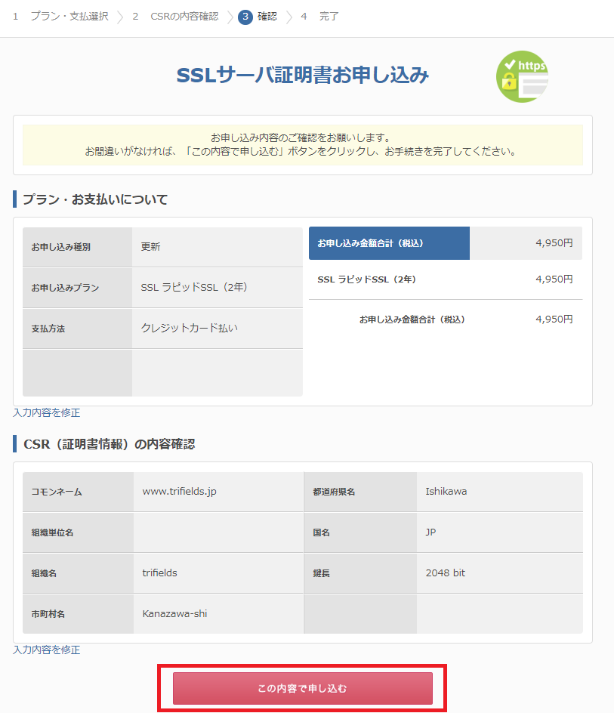Screen dimensions: 614x713
Task: Click the コモンネーム label cell
Action: (x=79, y=492)
